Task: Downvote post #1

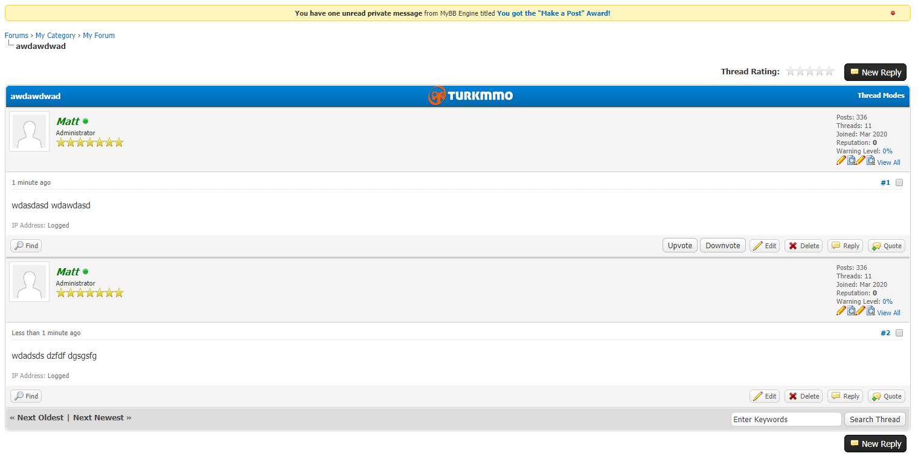Action: [723, 245]
